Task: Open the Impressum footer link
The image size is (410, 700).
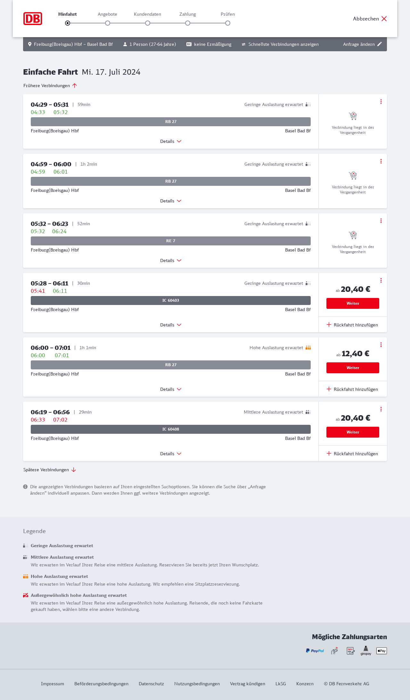Action: pyautogui.click(x=53, y=684)
